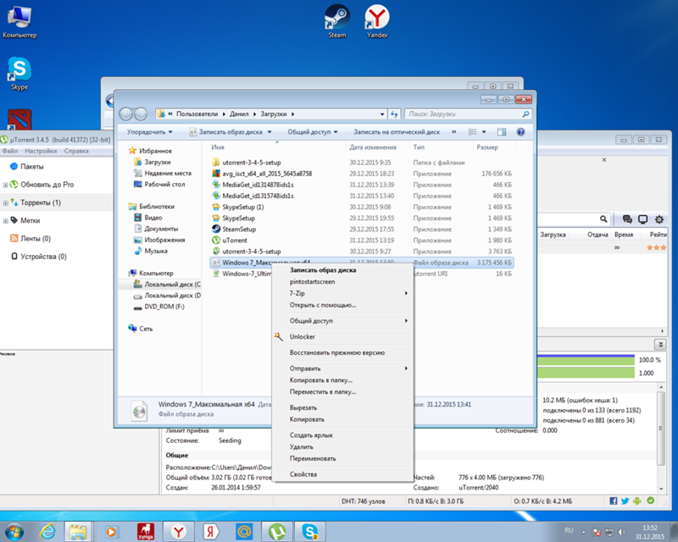Open uTorrent remote monitor icon
Image resolution: width=678 pixels, height=542 pixels.
[x=643, y=219]
